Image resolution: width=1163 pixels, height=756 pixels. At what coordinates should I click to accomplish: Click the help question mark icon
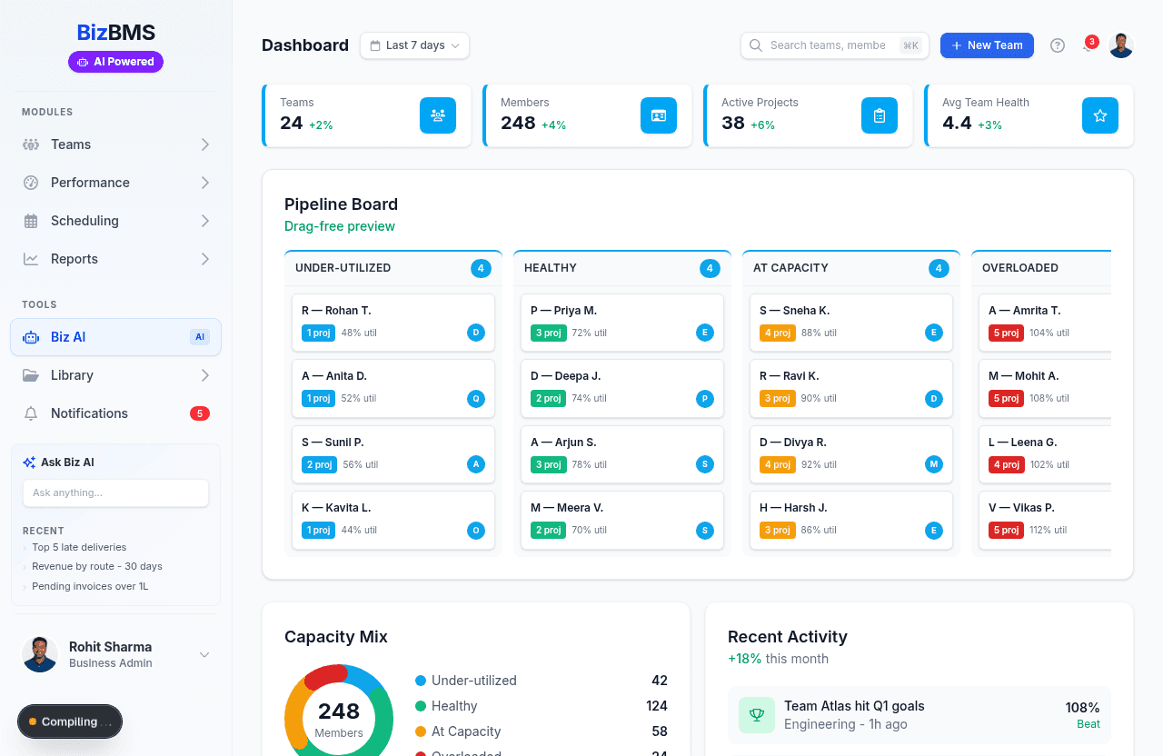1057,45
